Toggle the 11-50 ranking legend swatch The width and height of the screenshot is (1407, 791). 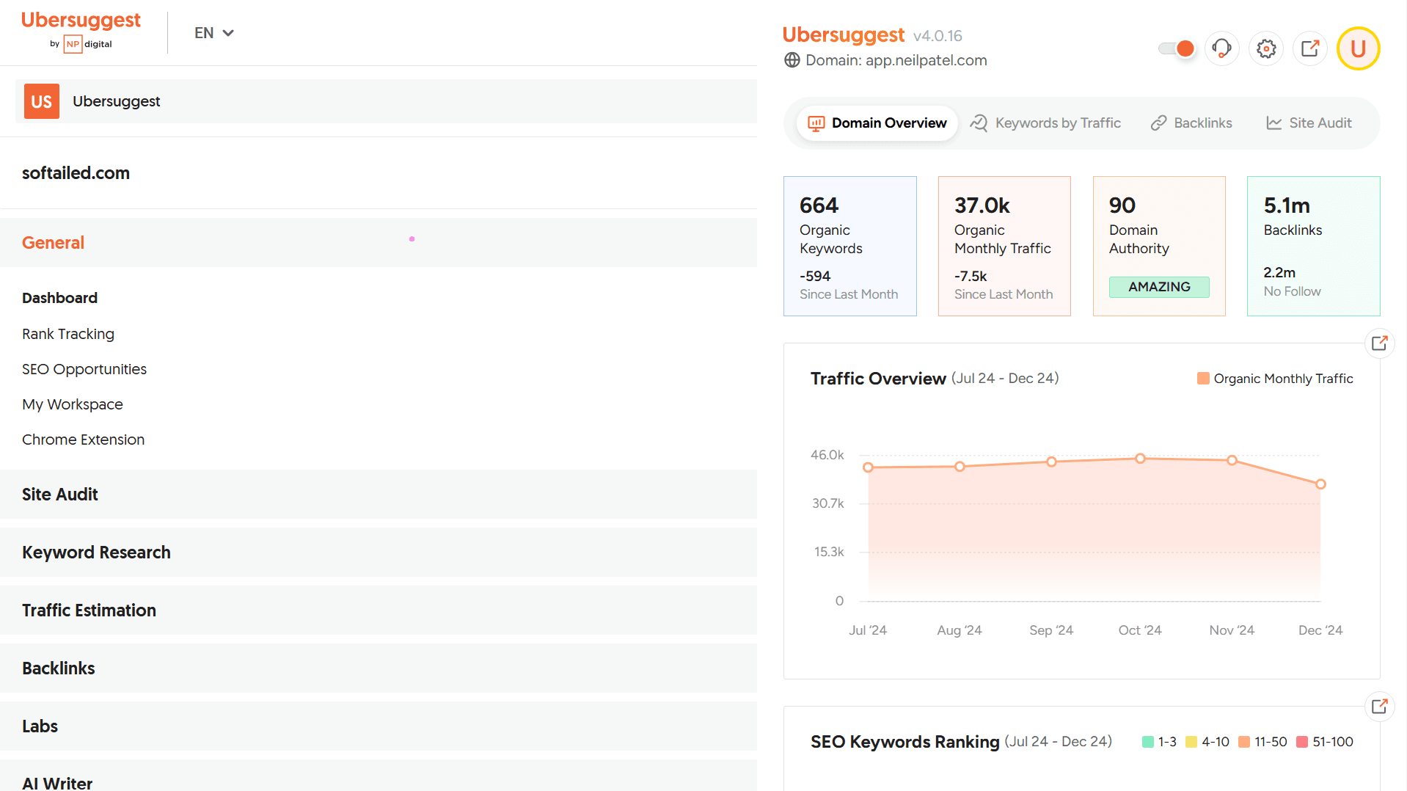[x=1244, y=742]
